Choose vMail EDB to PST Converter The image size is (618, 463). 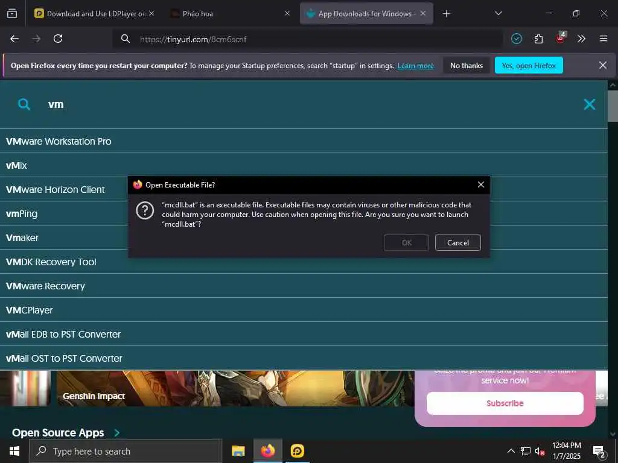click(304, 334)
